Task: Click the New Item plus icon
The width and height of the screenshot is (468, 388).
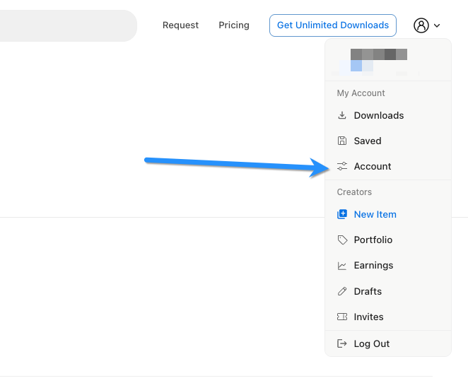Action: coord(342,214)
